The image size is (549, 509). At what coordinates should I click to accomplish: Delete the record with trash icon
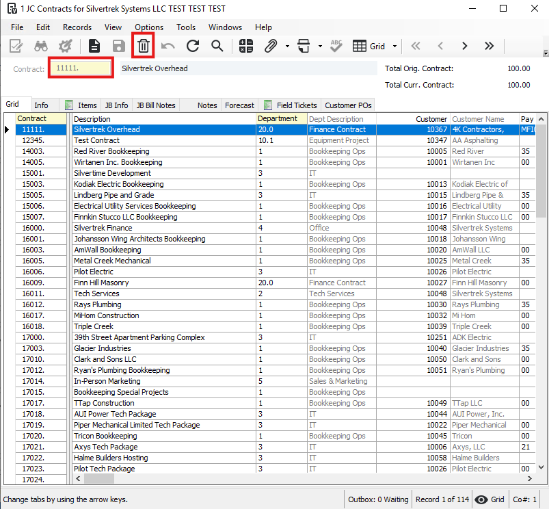tap(143, 46)
